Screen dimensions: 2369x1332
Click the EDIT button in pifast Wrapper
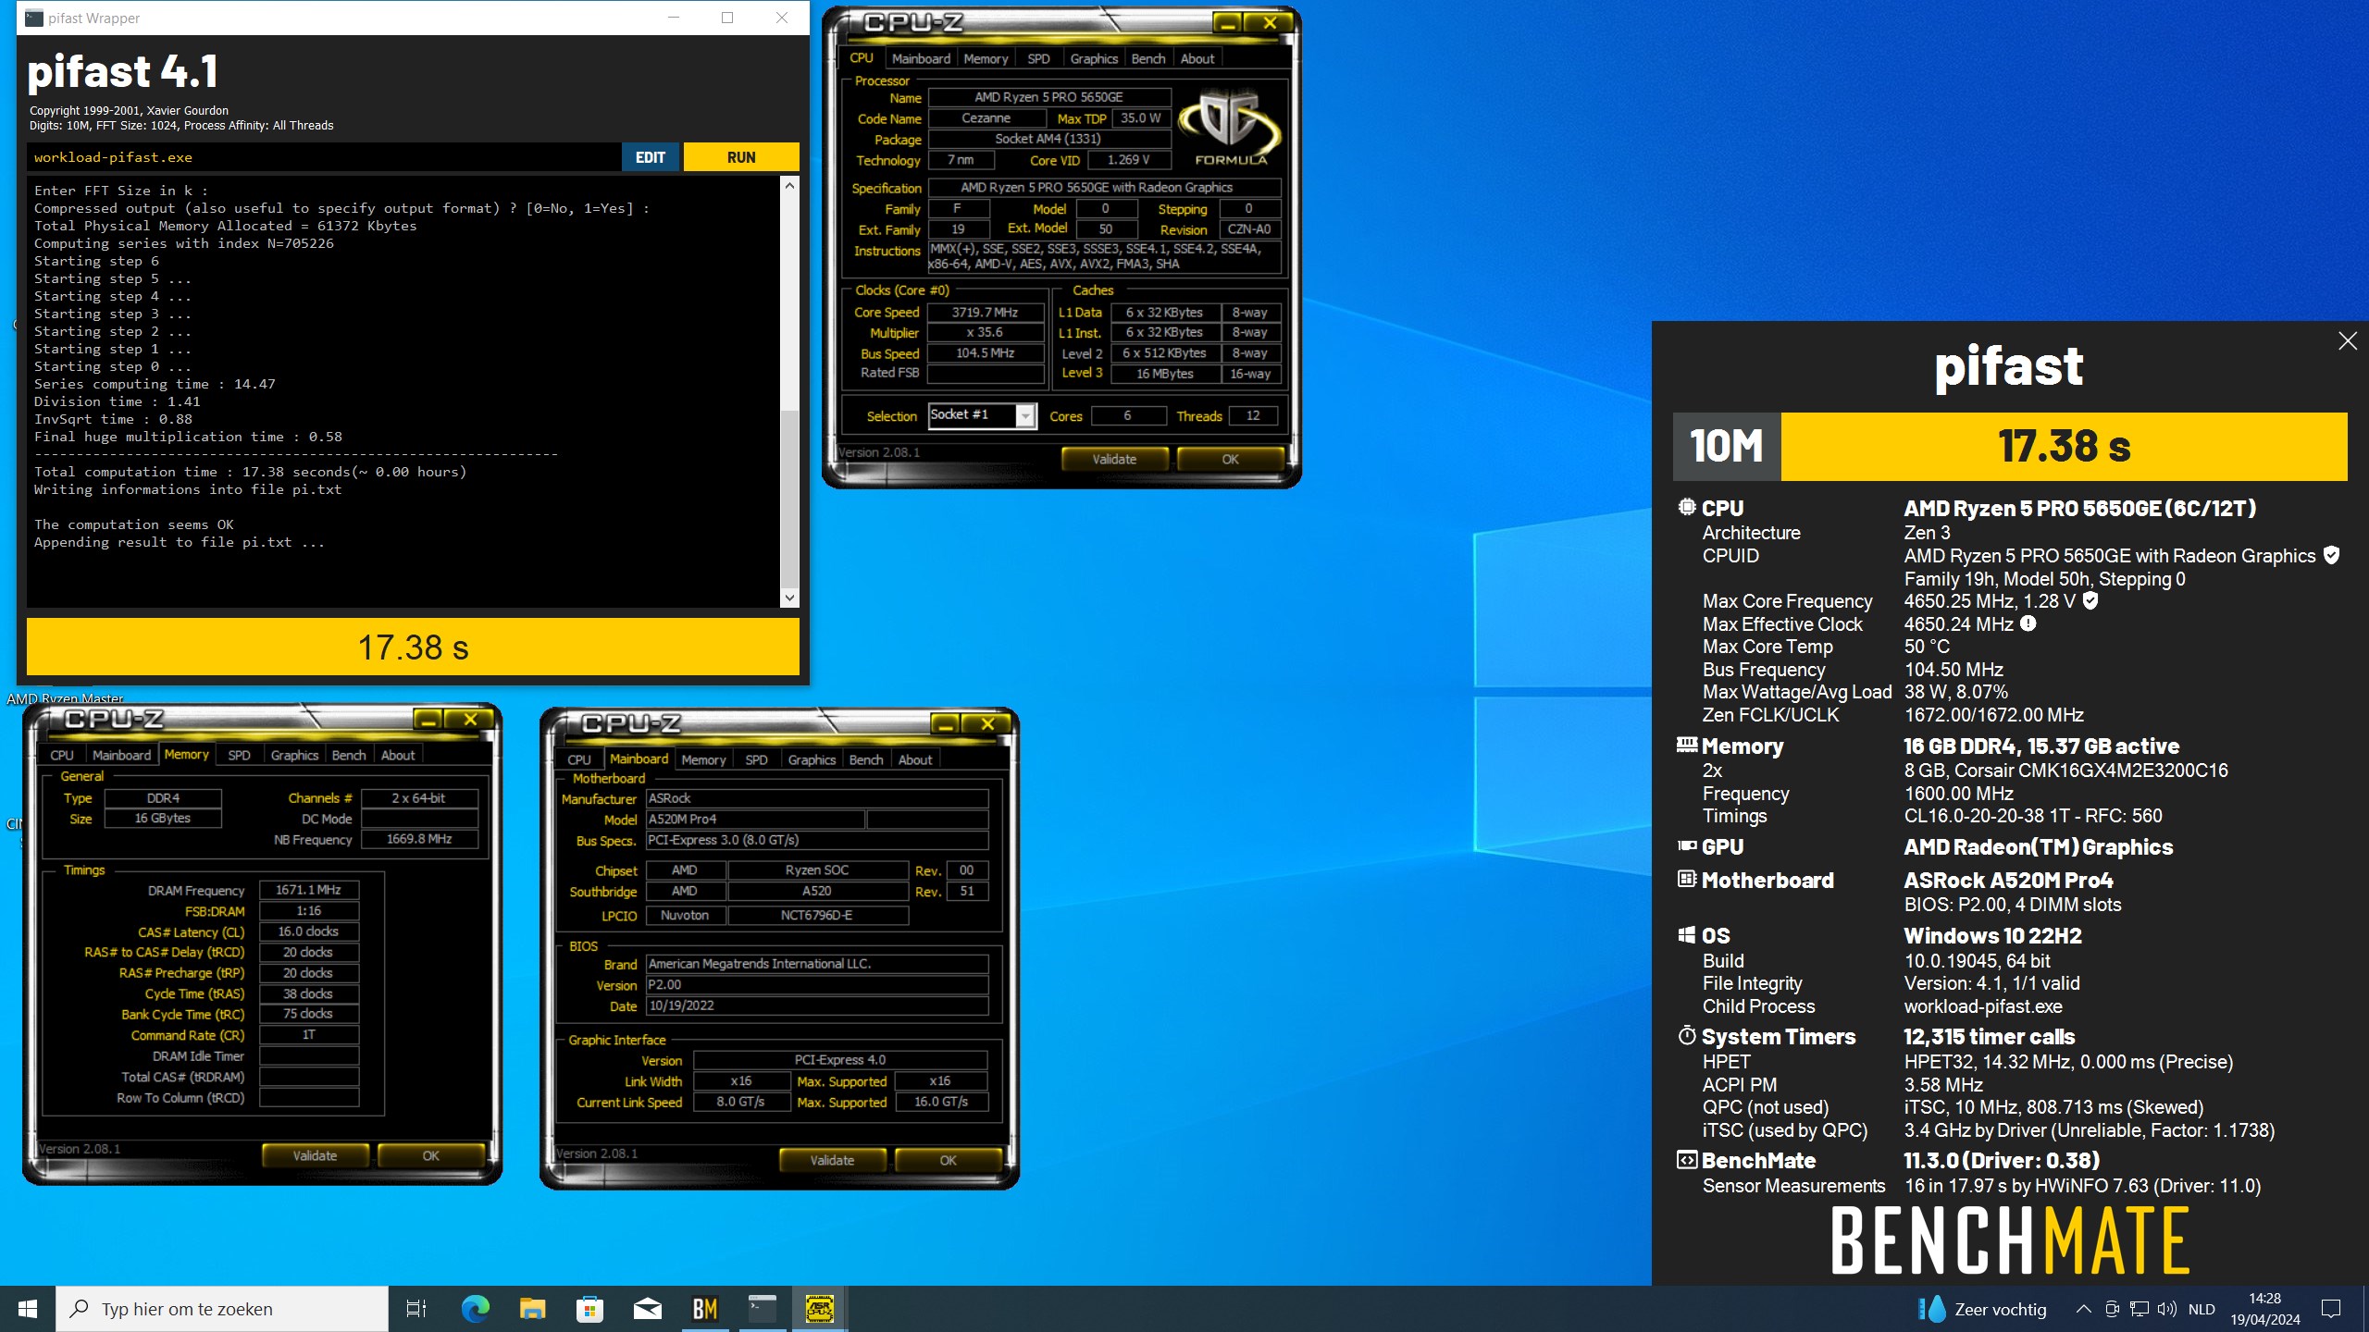(x=651, y=157)
